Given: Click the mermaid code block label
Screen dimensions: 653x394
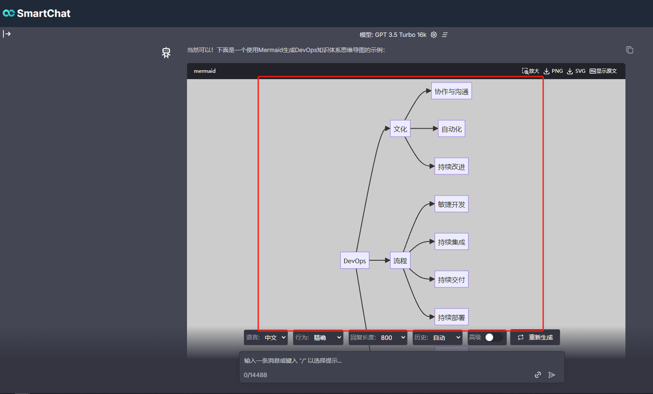Looking at the screenshot, I should [205, 71].
